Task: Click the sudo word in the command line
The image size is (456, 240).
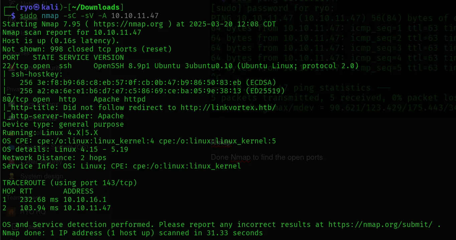Action: click(x=28, y=16)
